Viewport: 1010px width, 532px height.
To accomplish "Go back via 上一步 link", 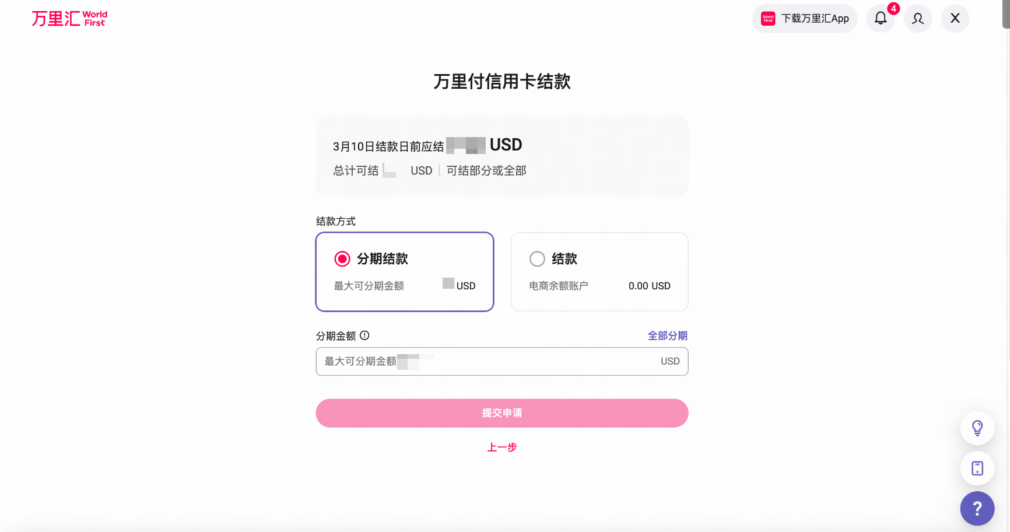I will point(502,447).
